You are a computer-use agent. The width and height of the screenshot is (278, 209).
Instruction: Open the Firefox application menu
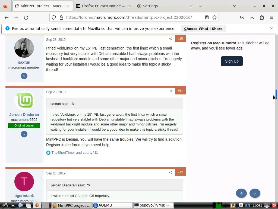[x=271, y=17]
